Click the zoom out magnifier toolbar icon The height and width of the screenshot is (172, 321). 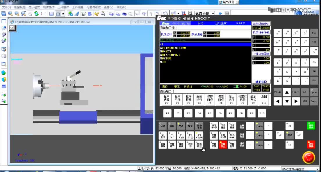point(17,14)
